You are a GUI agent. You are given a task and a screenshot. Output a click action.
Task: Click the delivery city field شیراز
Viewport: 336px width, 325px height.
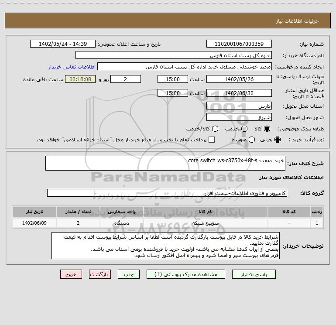(x=239, y=117)
